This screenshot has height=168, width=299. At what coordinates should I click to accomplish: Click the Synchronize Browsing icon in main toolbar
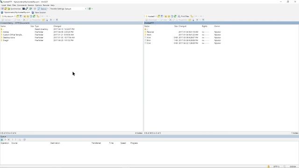(x=30, y=9)
